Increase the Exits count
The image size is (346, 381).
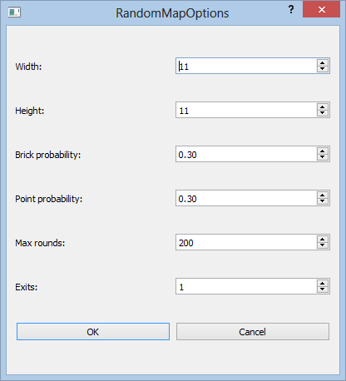[322, 283]
